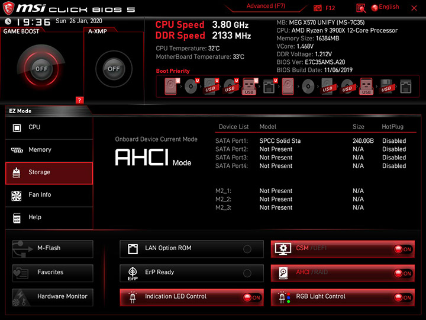Switch the CSM/UEFI ON toggle
426x320 pixels.
coord(403,249)
